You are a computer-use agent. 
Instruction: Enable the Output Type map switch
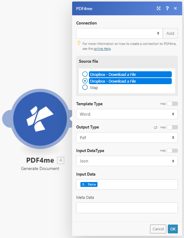172,127
